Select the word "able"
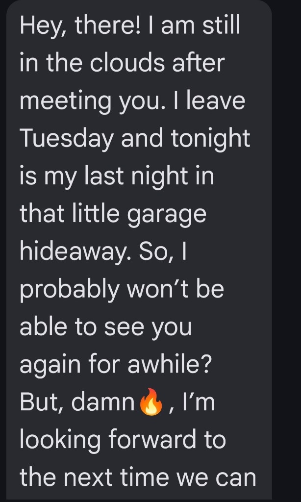This screenshot has height=502, width=301. click(41, 327)
